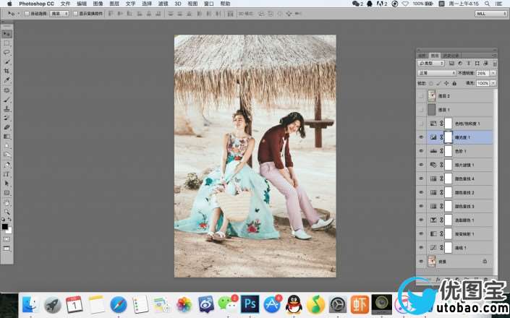Hide the 曝光度 1 layer
510x318 pixels.
tap(421, 137)
